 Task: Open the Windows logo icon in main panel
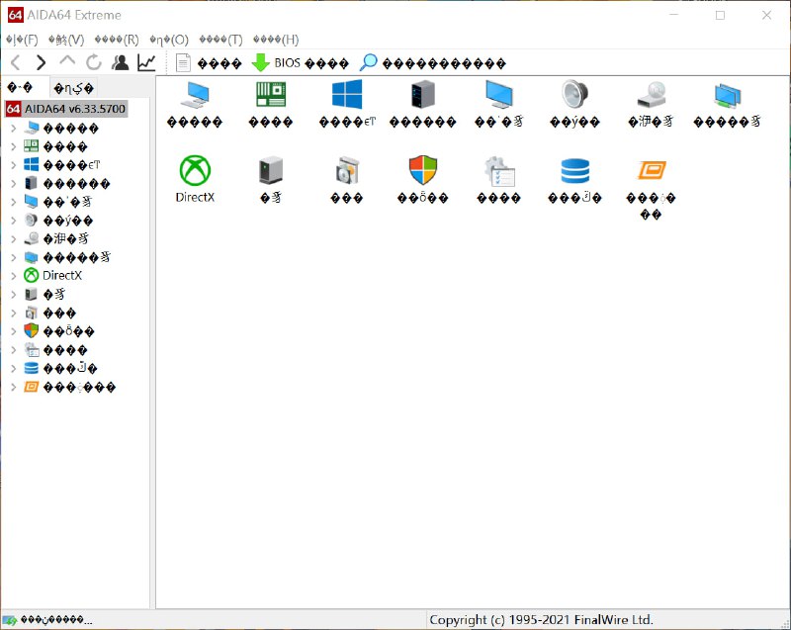click(x=347, y=95)
